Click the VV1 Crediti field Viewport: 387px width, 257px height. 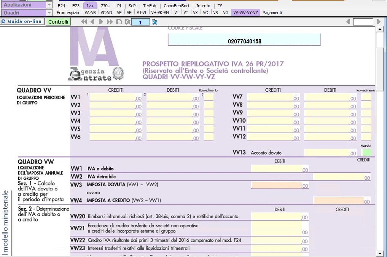(x=116, y=97)
